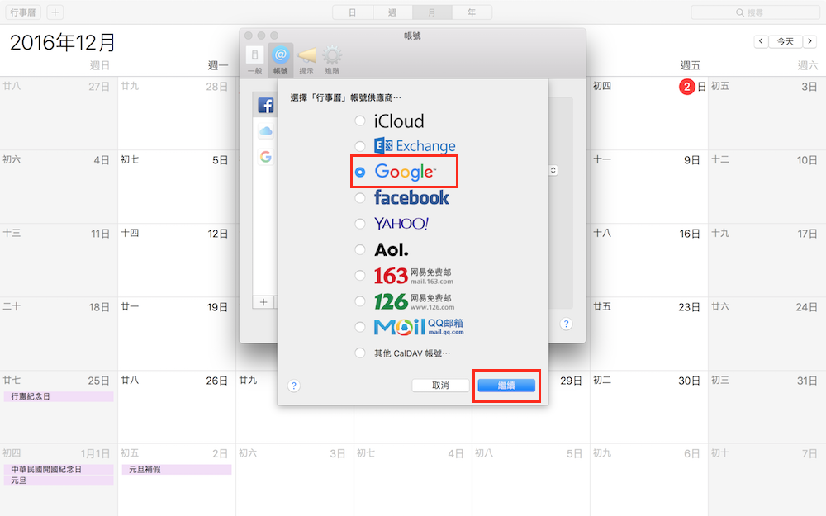
Task: Select the 23日 day cell
Action: 648,334
